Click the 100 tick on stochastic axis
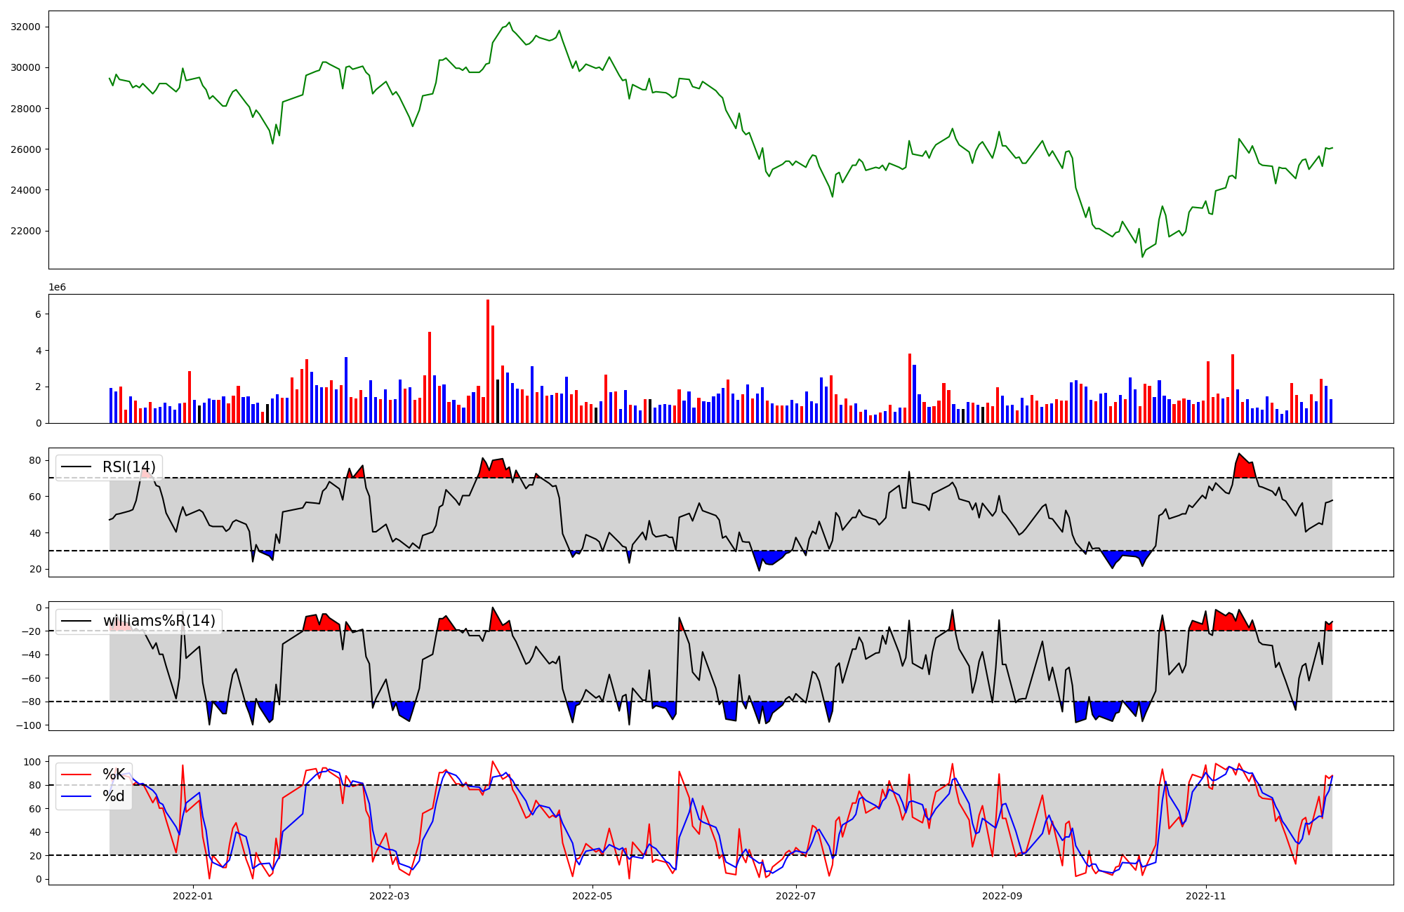This screenshot has height=912, width=1404. pos(34,762)
